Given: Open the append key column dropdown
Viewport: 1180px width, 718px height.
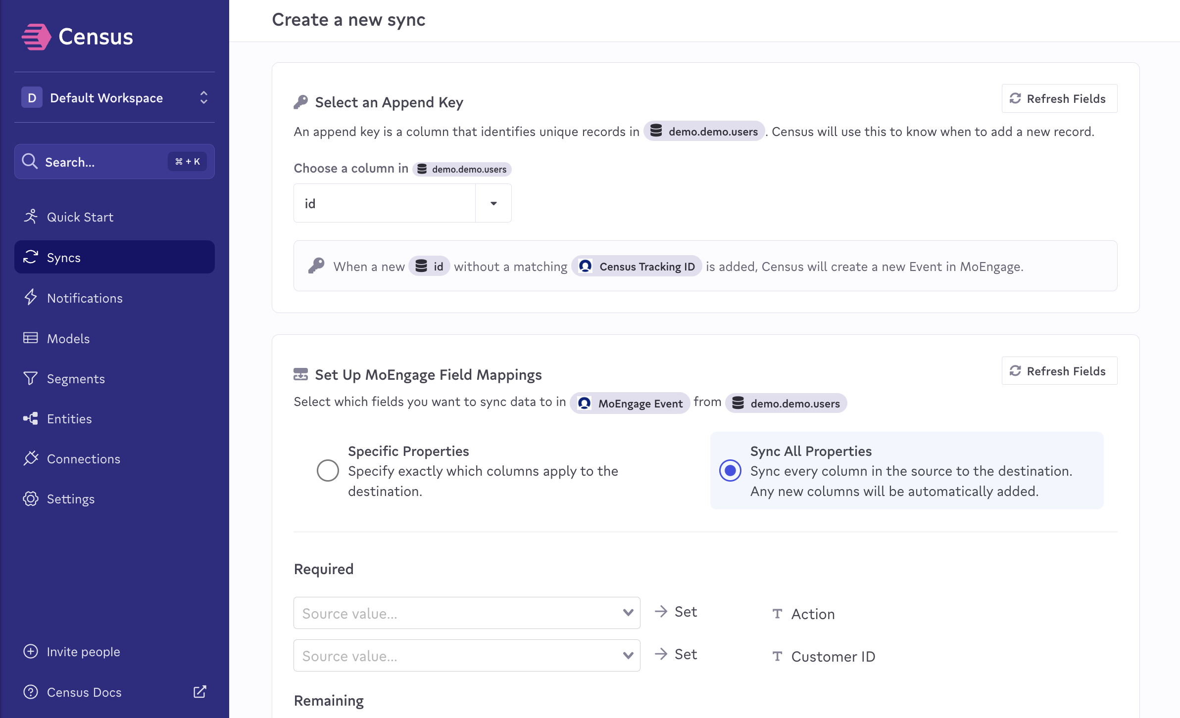Looking at the screenshot, I should point(493,203).
